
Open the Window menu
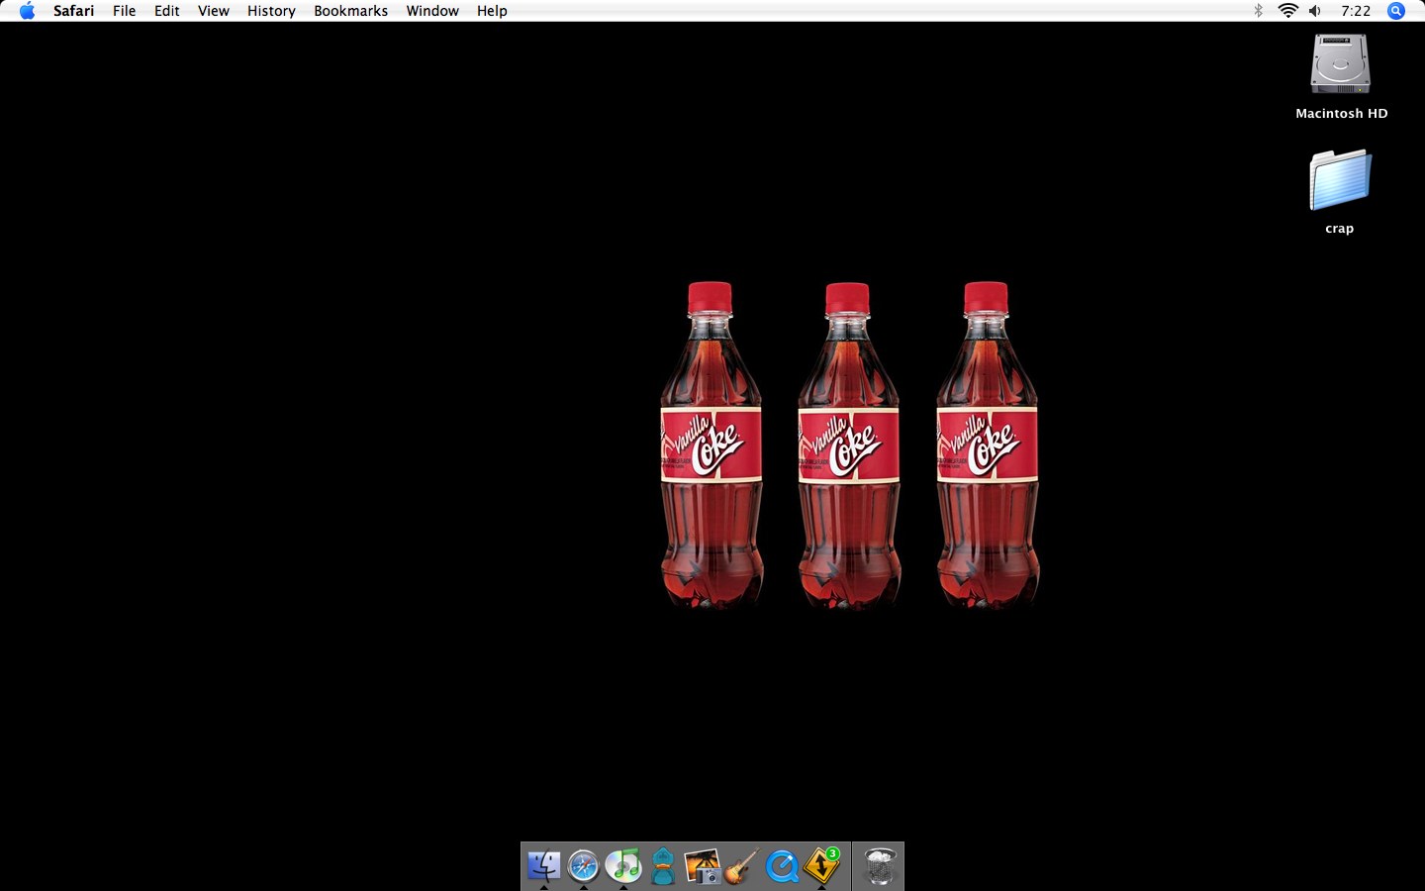tap(432, 11)
